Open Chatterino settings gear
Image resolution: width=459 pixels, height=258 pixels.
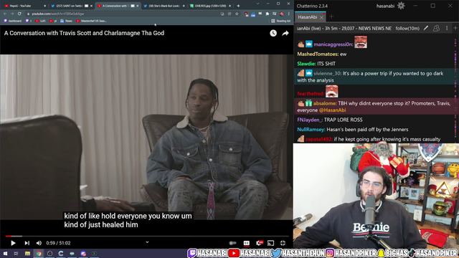(401, 6)
